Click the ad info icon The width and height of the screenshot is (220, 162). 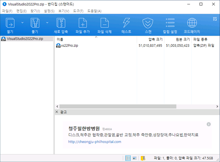[209, 124]
